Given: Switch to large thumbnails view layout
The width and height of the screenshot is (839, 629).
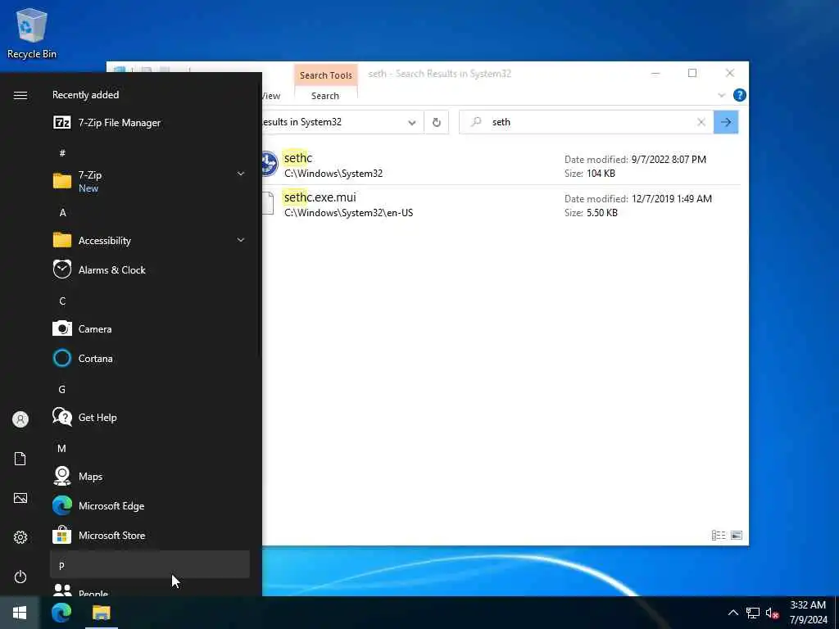Looking at the screenshot, I should (x=737, y=536).
